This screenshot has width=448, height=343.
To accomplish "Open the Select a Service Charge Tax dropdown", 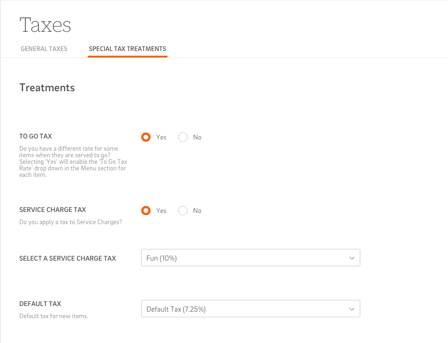I will pos(251,257).
